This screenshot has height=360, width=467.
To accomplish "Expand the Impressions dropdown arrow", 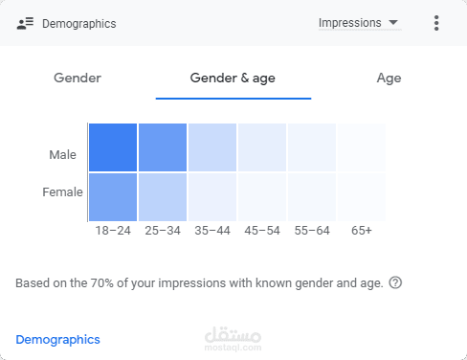I will (393, 22).
